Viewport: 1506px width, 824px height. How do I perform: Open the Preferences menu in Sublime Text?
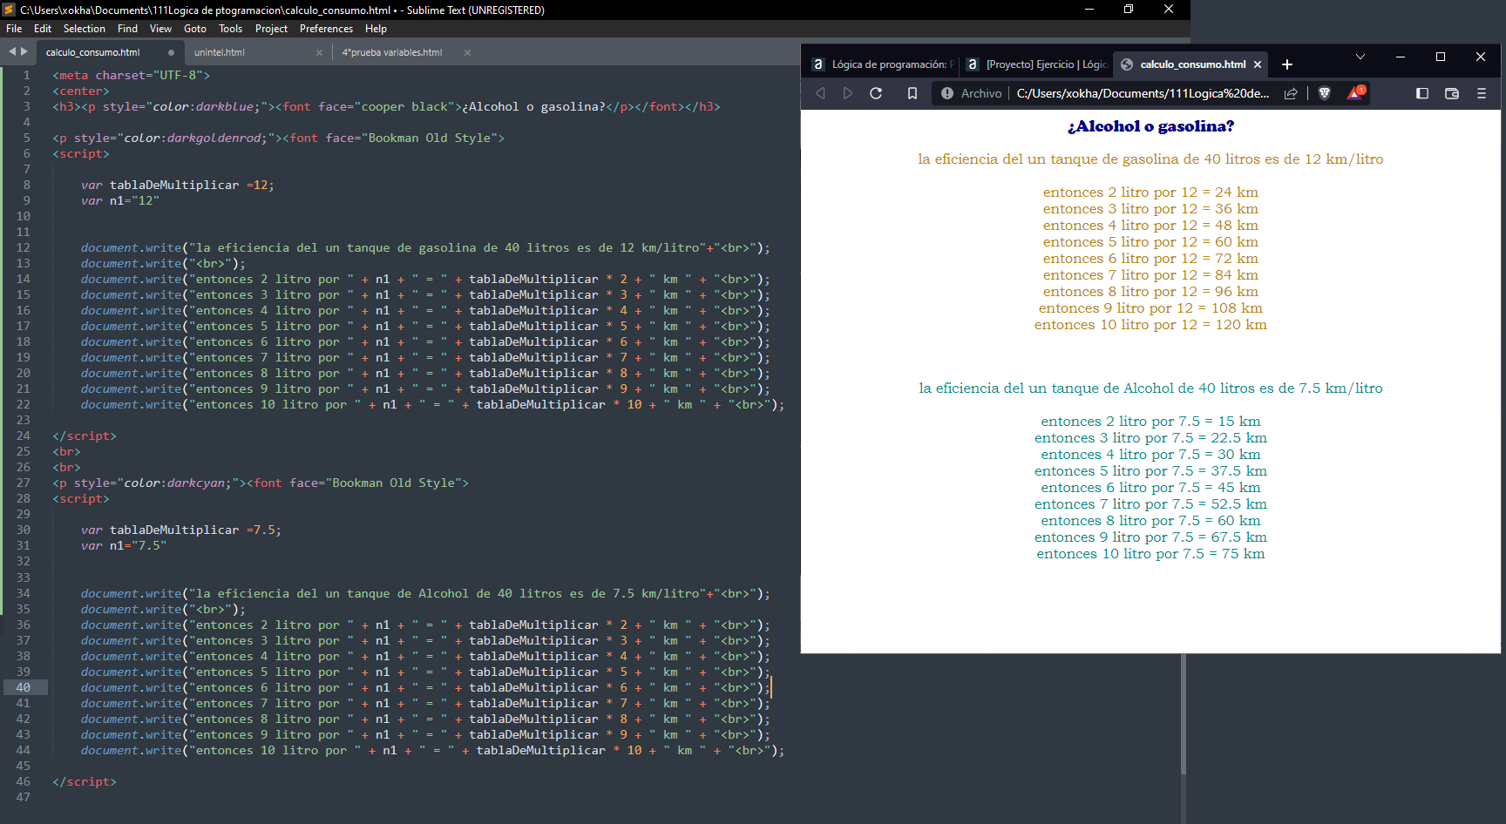[326, 29]
